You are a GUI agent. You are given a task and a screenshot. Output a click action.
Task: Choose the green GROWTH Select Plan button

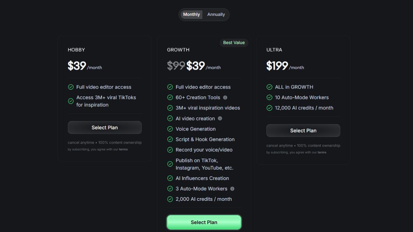[x=204, y=222]
